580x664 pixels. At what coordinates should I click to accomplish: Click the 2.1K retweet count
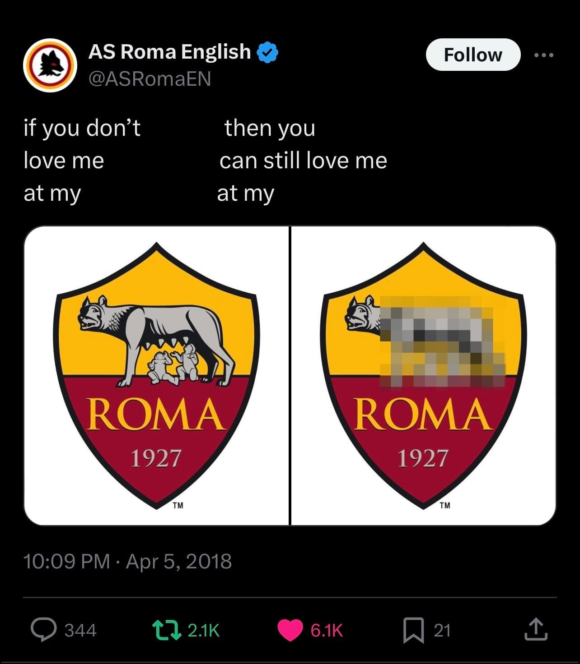pyautogui.click(x=203, y=630)
